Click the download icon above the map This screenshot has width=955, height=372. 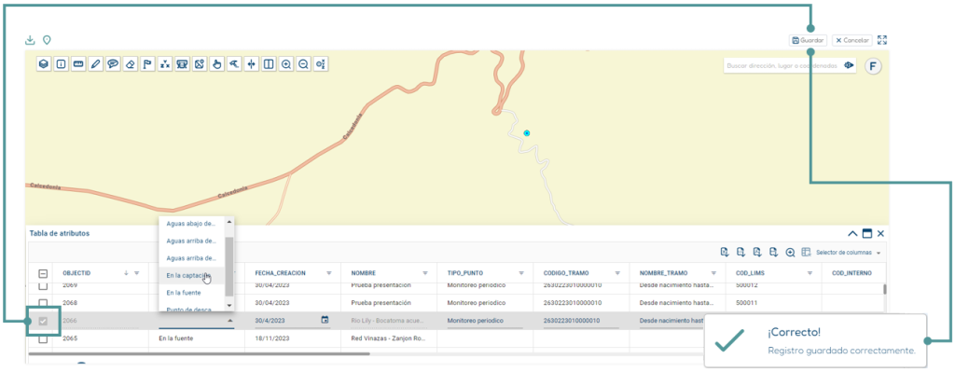pyautogui.click(x=30, y=40)
